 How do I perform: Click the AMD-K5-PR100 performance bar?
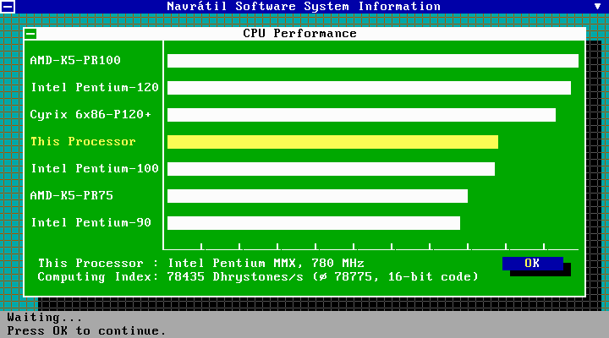[x=373, y=61]
